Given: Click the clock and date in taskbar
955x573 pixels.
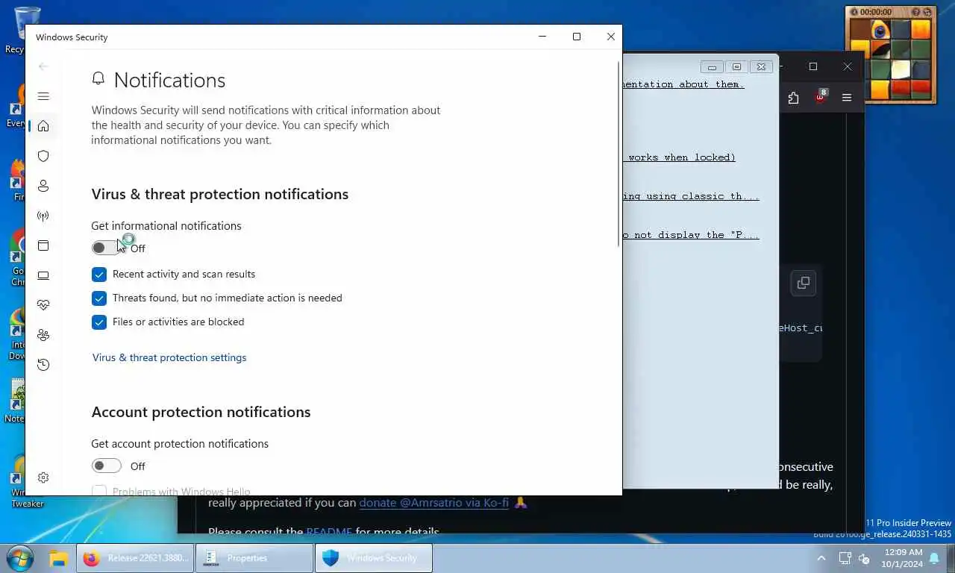Looking at the screenshot, I should coord(901,558).
